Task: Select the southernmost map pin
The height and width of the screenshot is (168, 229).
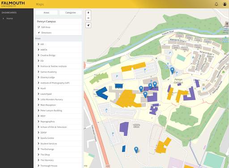Action: (x=136, y=150)
